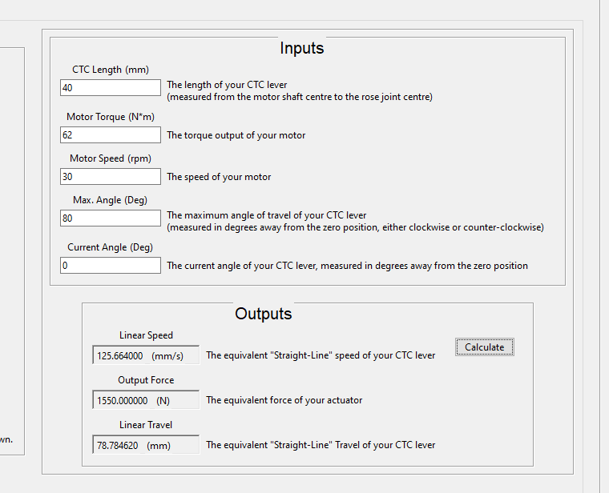Screen dimensions: 609x493
Task: Click the 'Straight-Line speed' description text
Action: 321,355
